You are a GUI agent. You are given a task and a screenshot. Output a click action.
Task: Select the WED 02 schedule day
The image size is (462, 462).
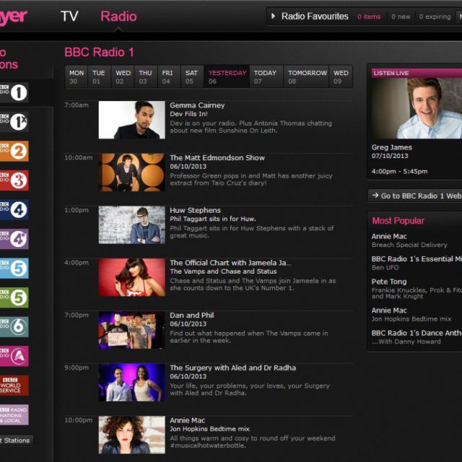click(123, 77)
